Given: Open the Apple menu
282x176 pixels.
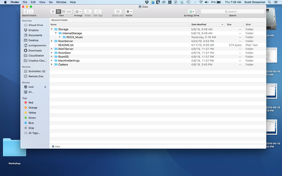Looking at the screenshot, I should (5, 2).
